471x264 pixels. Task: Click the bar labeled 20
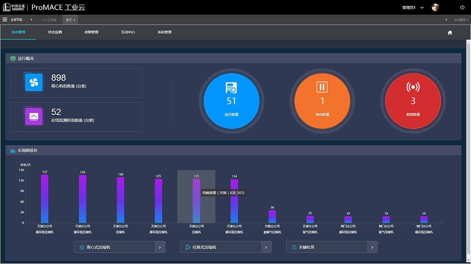click(310, 219)
